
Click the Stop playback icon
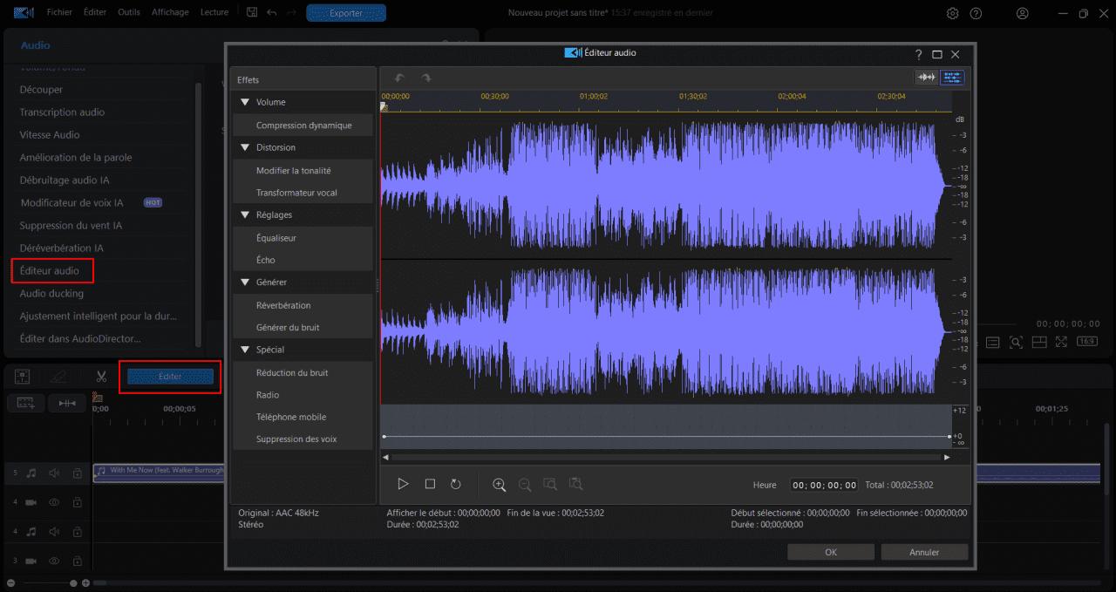429,484
